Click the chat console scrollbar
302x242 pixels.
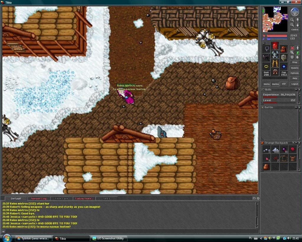point(257,215)
